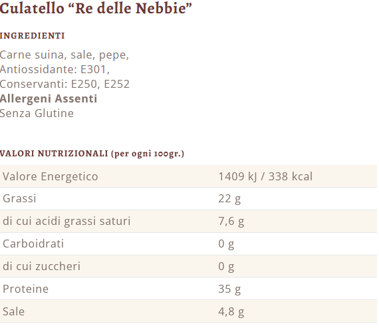This screenshot has height=334, width=379.
Task: Click the 4,8 g salt value
Action: pyautogui.click(x=231, y=312)
